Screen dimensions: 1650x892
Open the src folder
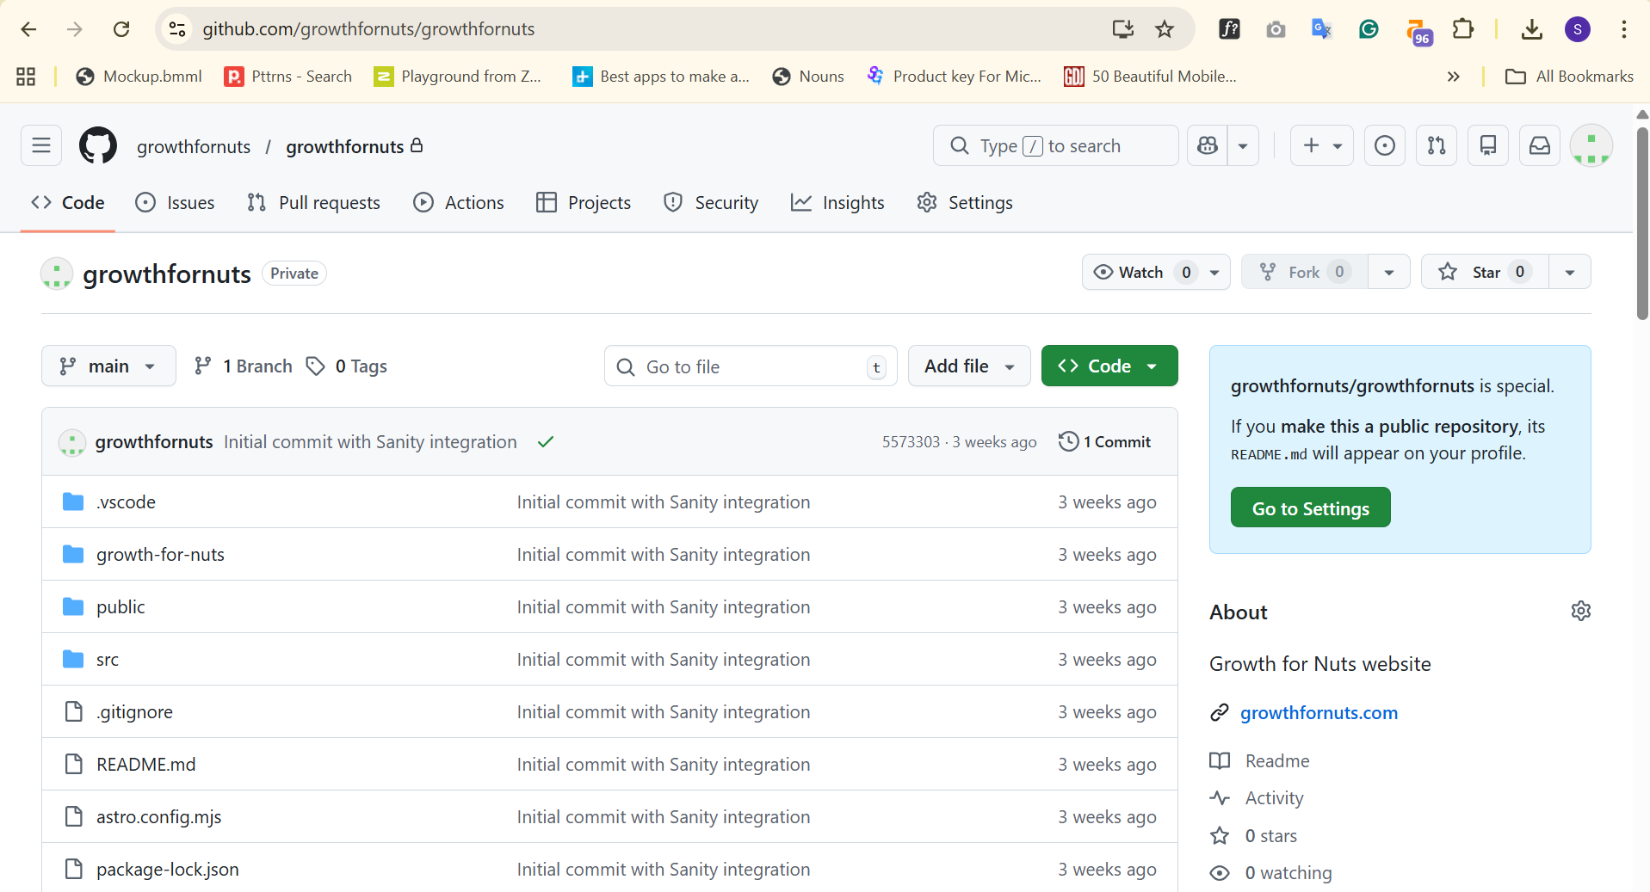[108, 660]
